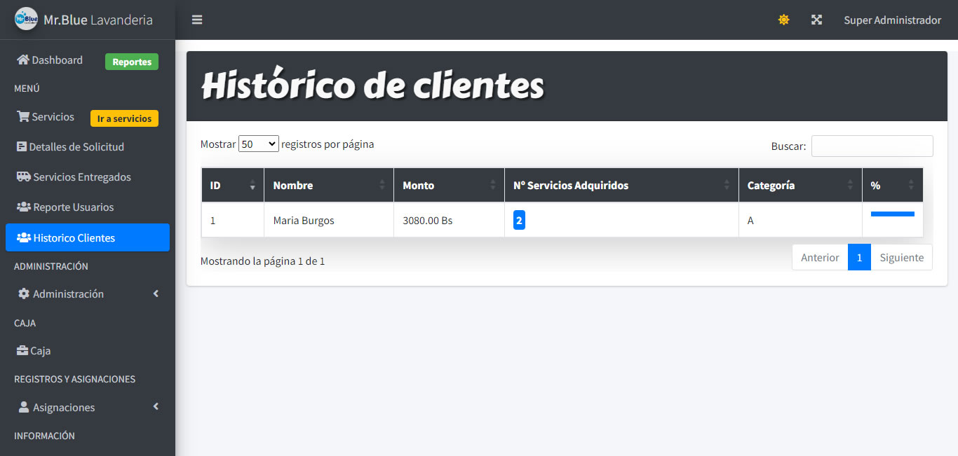Open the registros por página dropdown
The image size is (958, 456).
point(259,144)
